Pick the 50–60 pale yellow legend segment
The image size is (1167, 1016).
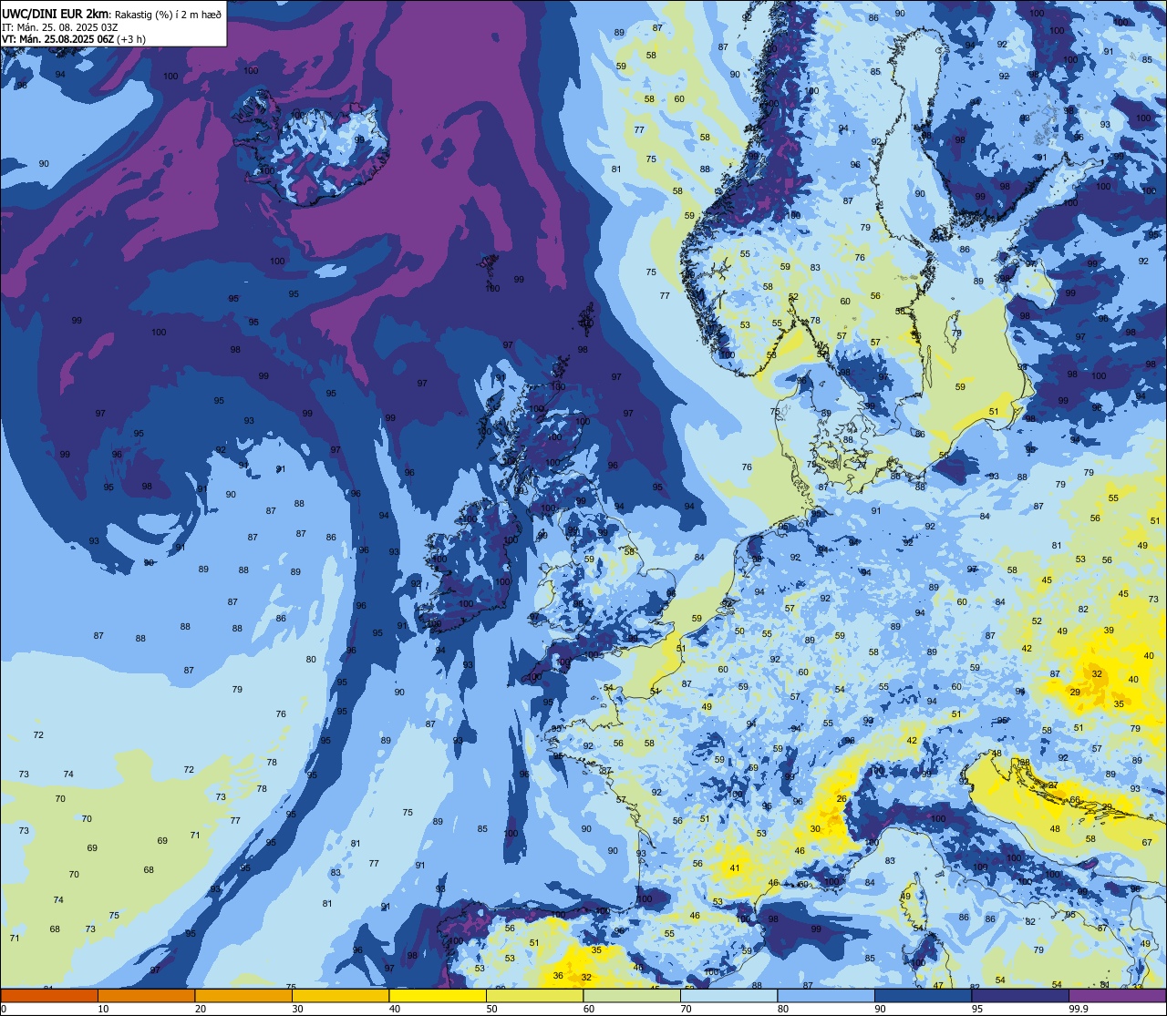534,996
